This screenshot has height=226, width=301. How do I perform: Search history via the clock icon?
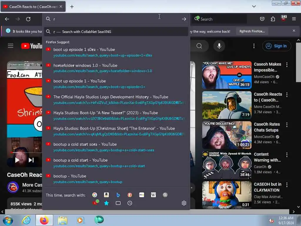(x=130, y=203)
